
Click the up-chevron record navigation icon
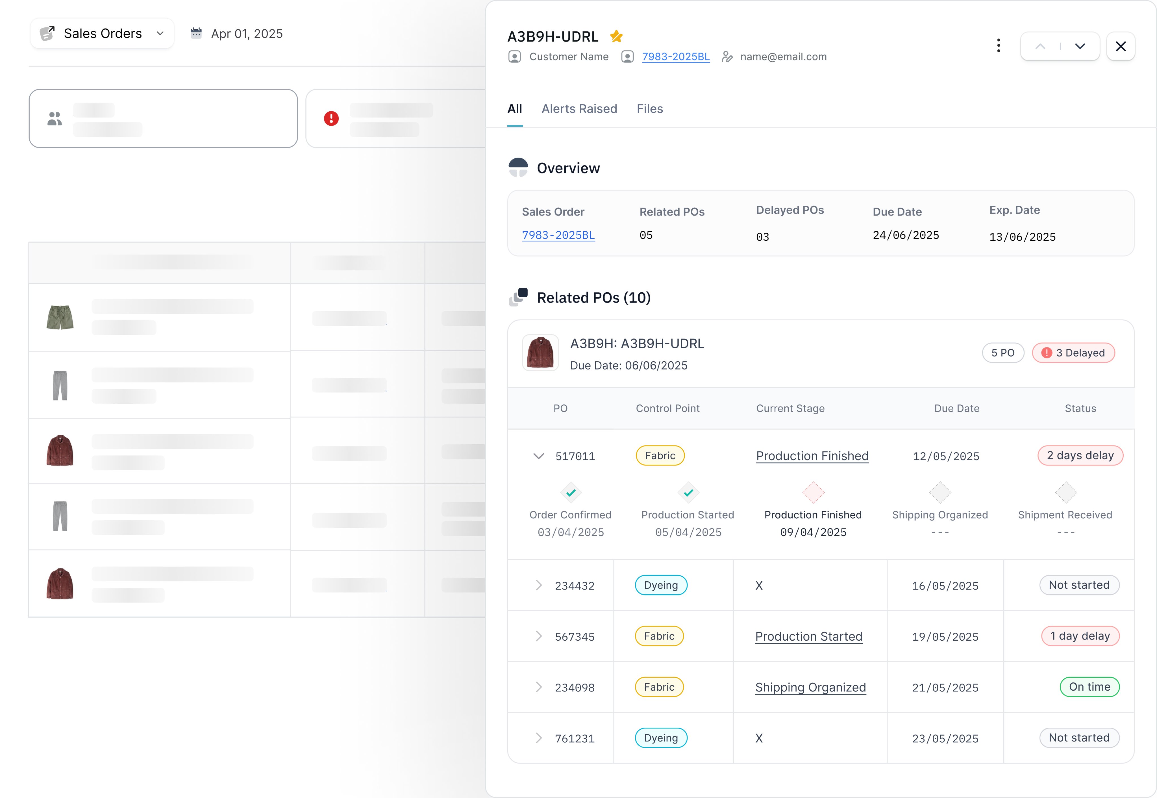pyautogui.click(x=1041, y=46)
